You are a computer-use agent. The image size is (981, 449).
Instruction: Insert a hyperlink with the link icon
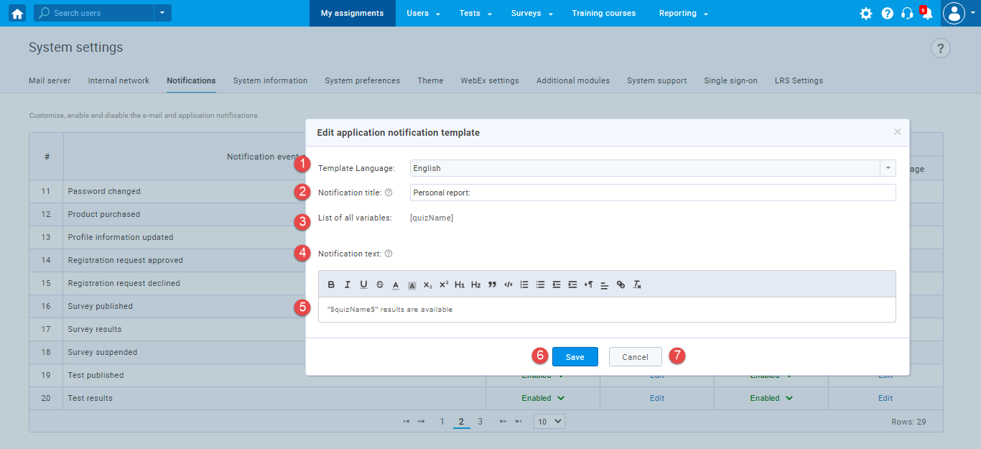point(621,284)
